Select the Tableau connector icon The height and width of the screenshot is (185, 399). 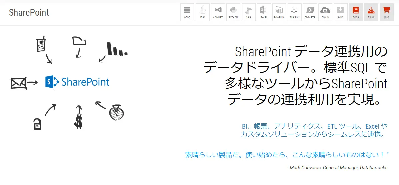(x=294, y=12)
